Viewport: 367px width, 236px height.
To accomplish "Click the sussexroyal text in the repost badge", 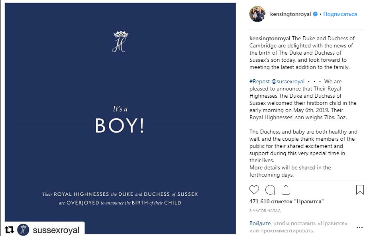I will pyautogui.click(x=56, y=230).
